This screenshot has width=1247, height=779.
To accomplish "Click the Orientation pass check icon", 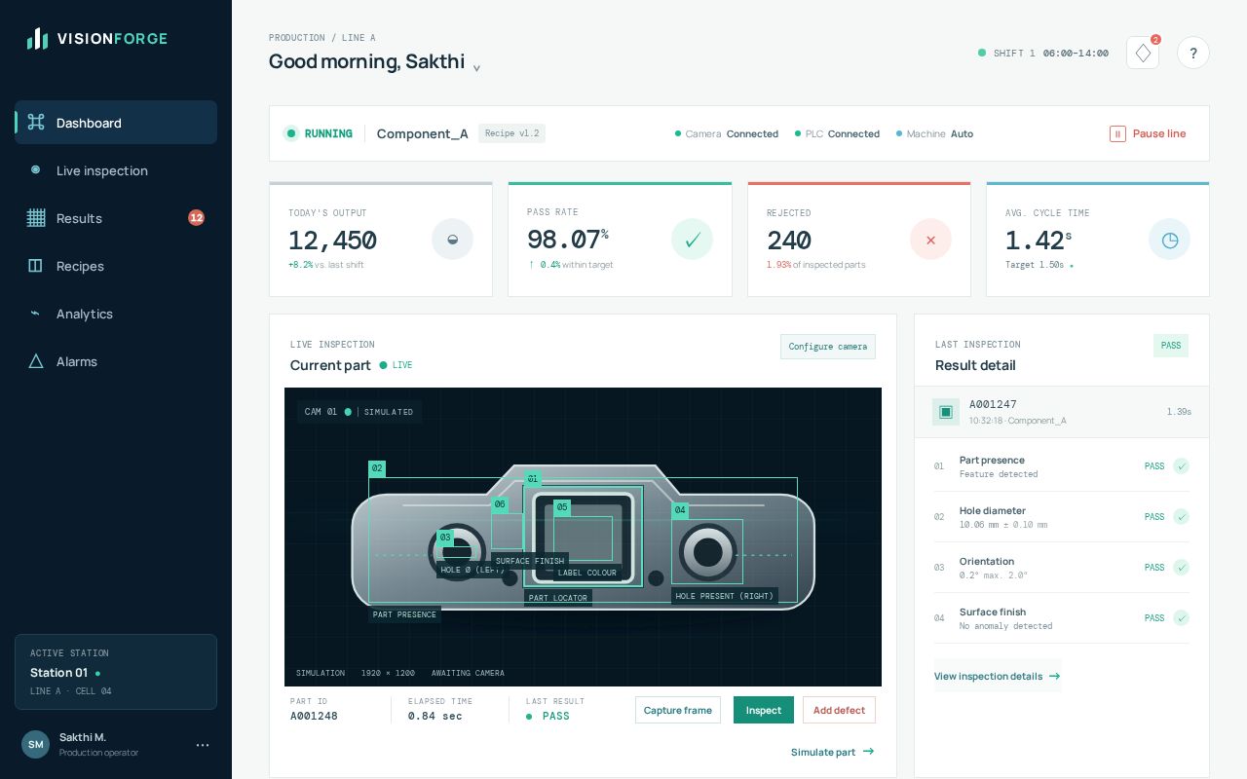I will click(1181, 568).
